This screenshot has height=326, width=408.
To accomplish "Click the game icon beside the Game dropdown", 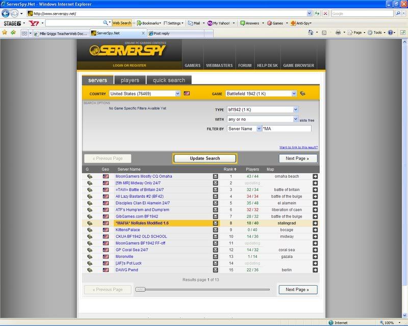I will click(303, 94).
